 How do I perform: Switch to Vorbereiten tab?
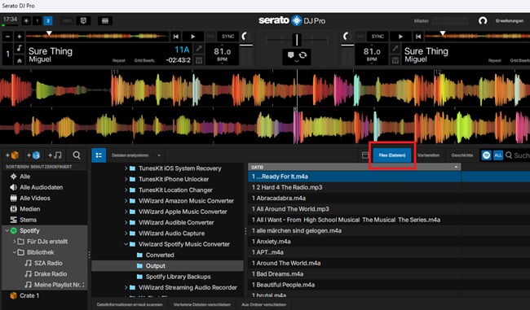point(429,155)
